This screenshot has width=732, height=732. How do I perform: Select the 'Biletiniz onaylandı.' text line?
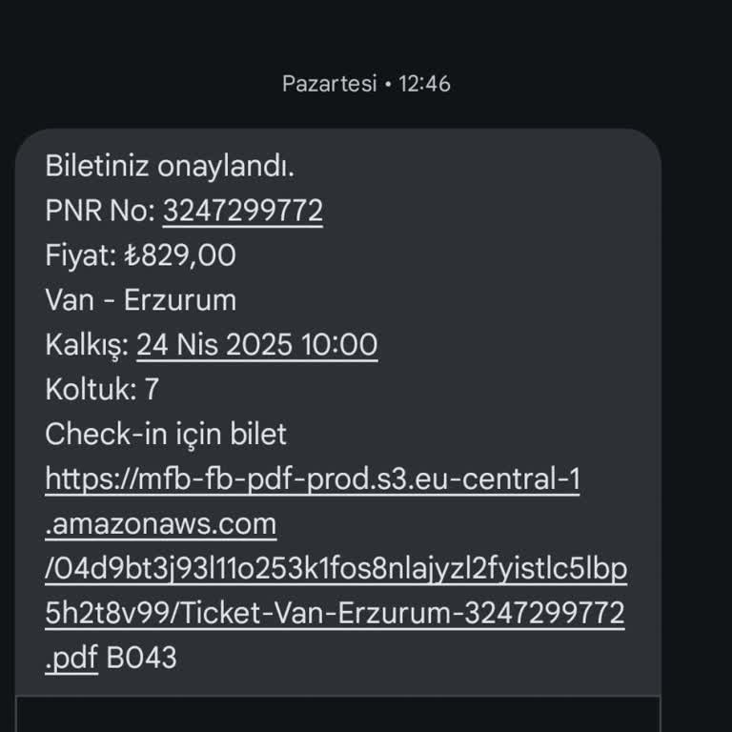(170, 166)
